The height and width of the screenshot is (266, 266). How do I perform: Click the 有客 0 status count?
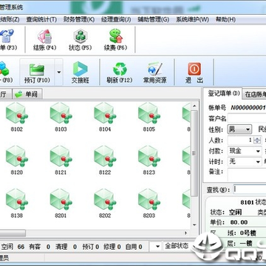click(x=39, y=247)
